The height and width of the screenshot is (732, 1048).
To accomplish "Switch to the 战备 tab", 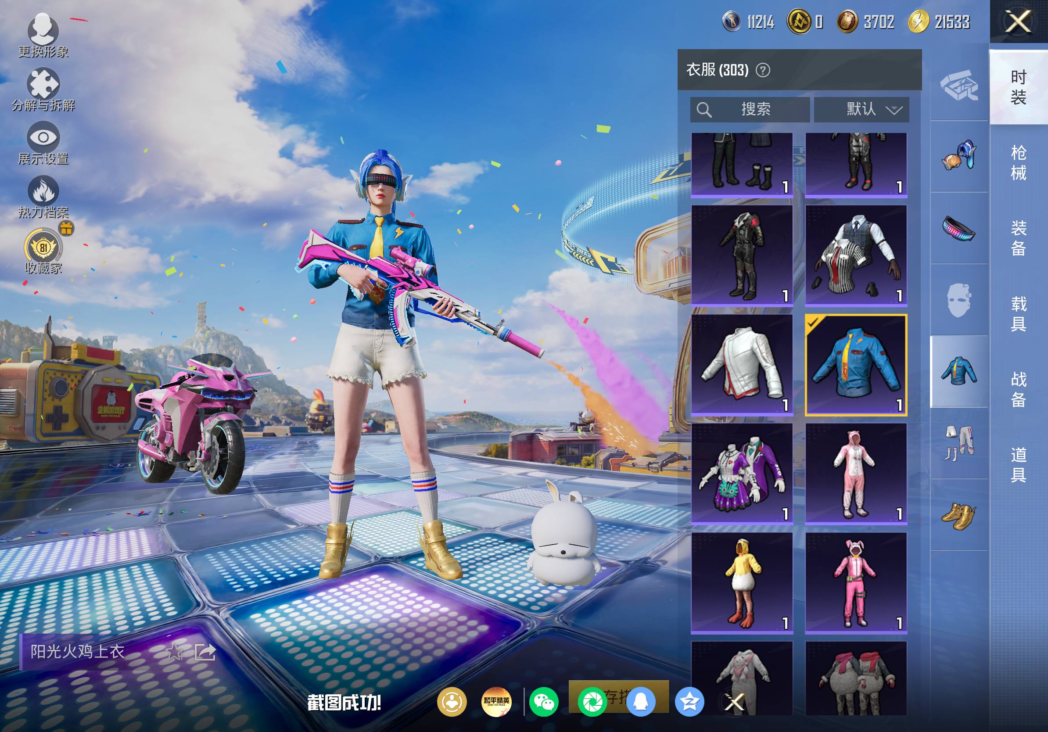I will [x=1018, y=389].
